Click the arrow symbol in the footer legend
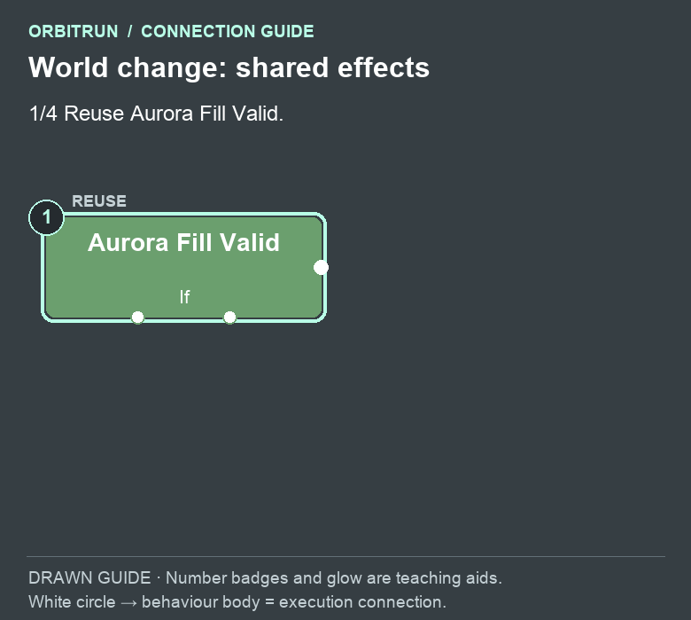The width and height of the screenshot is (691, 620). [x=128, y=603]
